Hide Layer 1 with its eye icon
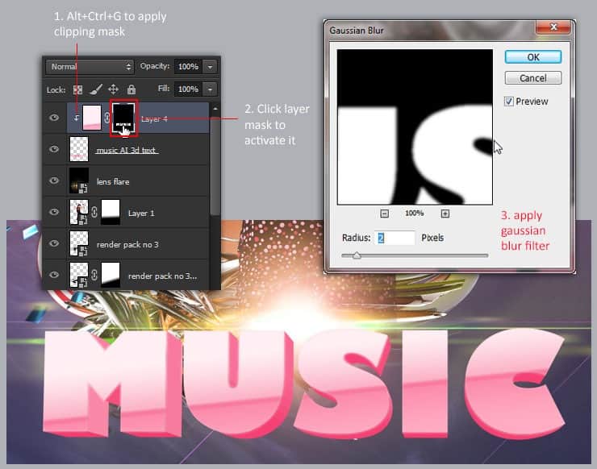The height and width of the screenshot is (469, 597). tap(54, 212)
